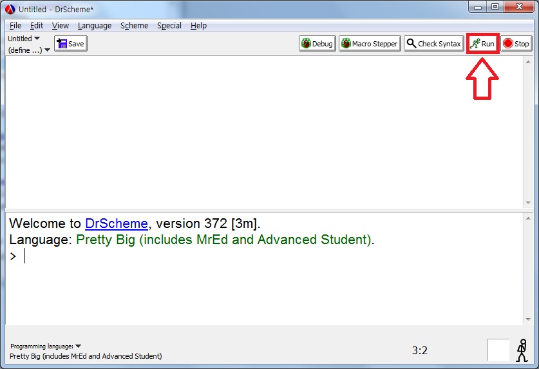Start the Debug tool

pos(317,44)
